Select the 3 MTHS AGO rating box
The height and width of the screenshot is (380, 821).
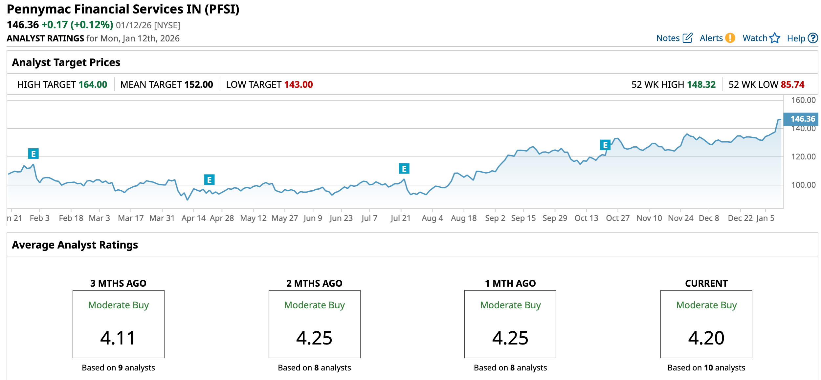(119, 324)
